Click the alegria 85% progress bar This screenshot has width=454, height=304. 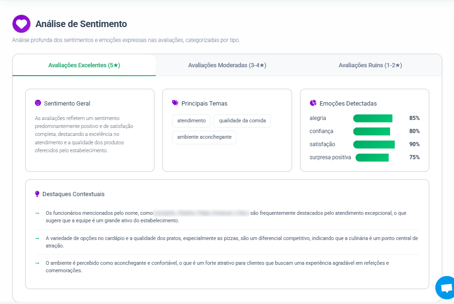click(373, 118)
